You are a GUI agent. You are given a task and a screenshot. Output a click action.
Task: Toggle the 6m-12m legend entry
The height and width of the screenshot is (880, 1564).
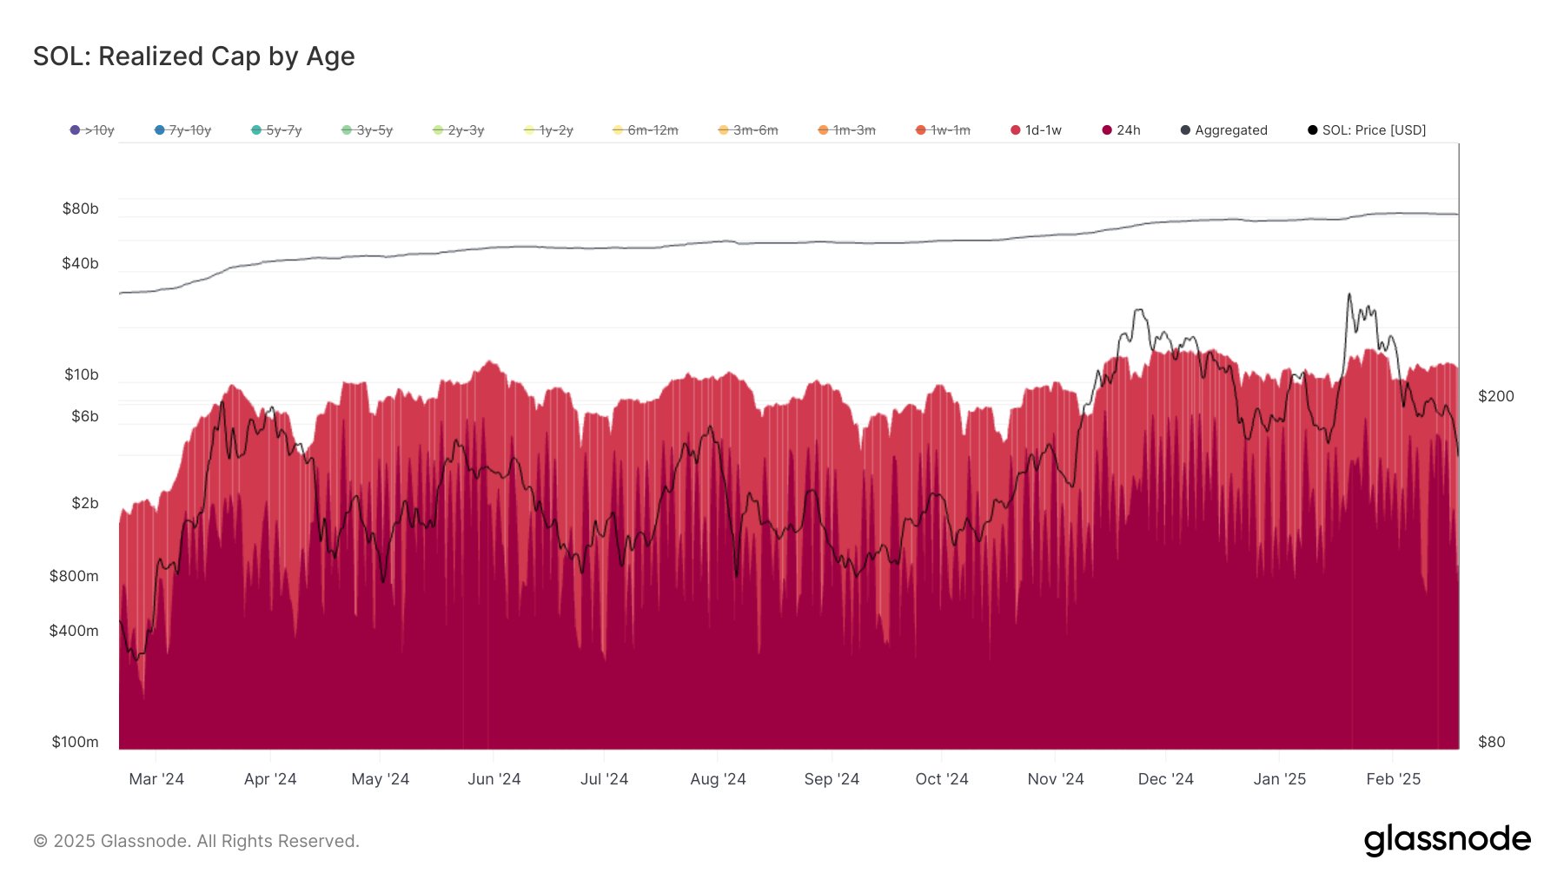click(645, 130)
